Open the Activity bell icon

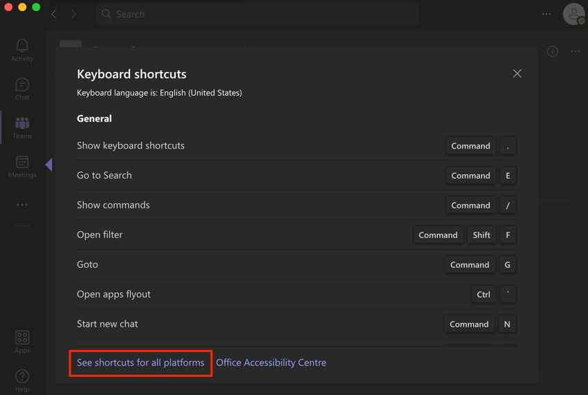[x=22, y=50]
